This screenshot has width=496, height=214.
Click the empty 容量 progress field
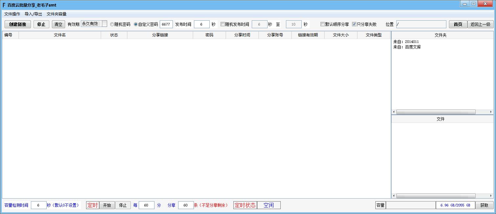(x=411, y=205)
